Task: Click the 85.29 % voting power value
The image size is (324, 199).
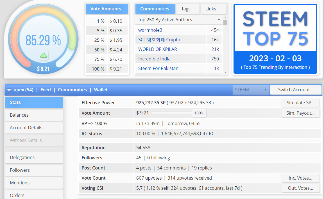Action: click(43, 40)
